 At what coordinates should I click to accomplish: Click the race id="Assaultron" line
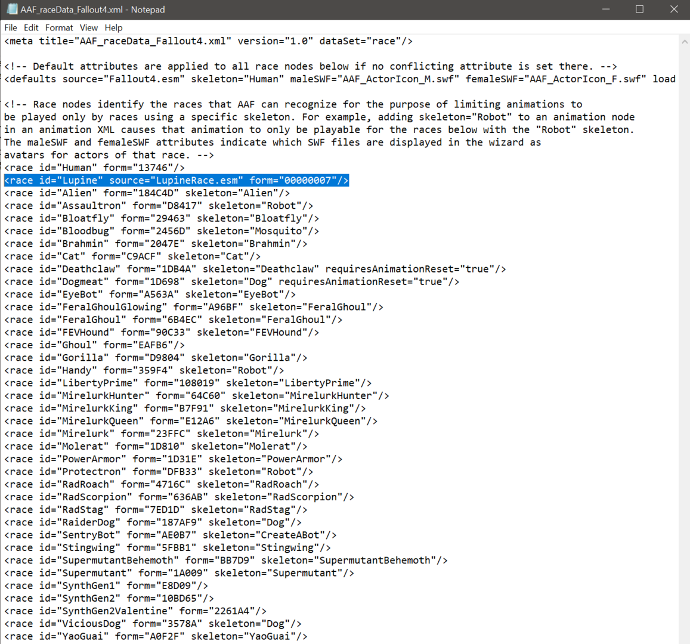(159, 206)
